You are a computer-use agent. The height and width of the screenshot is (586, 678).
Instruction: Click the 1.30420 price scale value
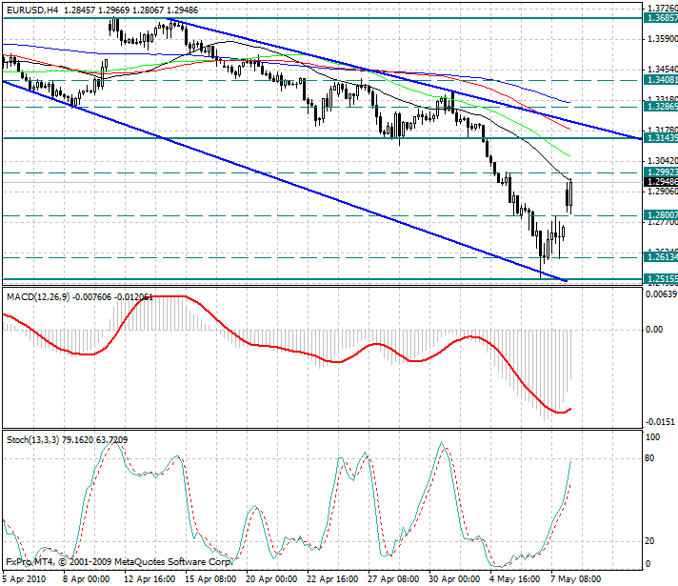pos(663,161)
